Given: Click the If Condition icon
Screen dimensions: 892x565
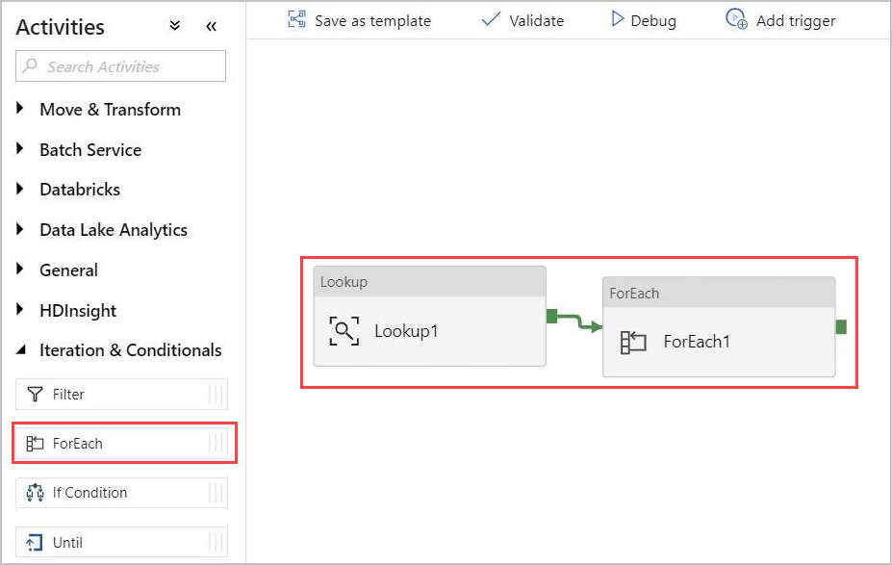Looking at the screenshot, I should pos(35,492).
